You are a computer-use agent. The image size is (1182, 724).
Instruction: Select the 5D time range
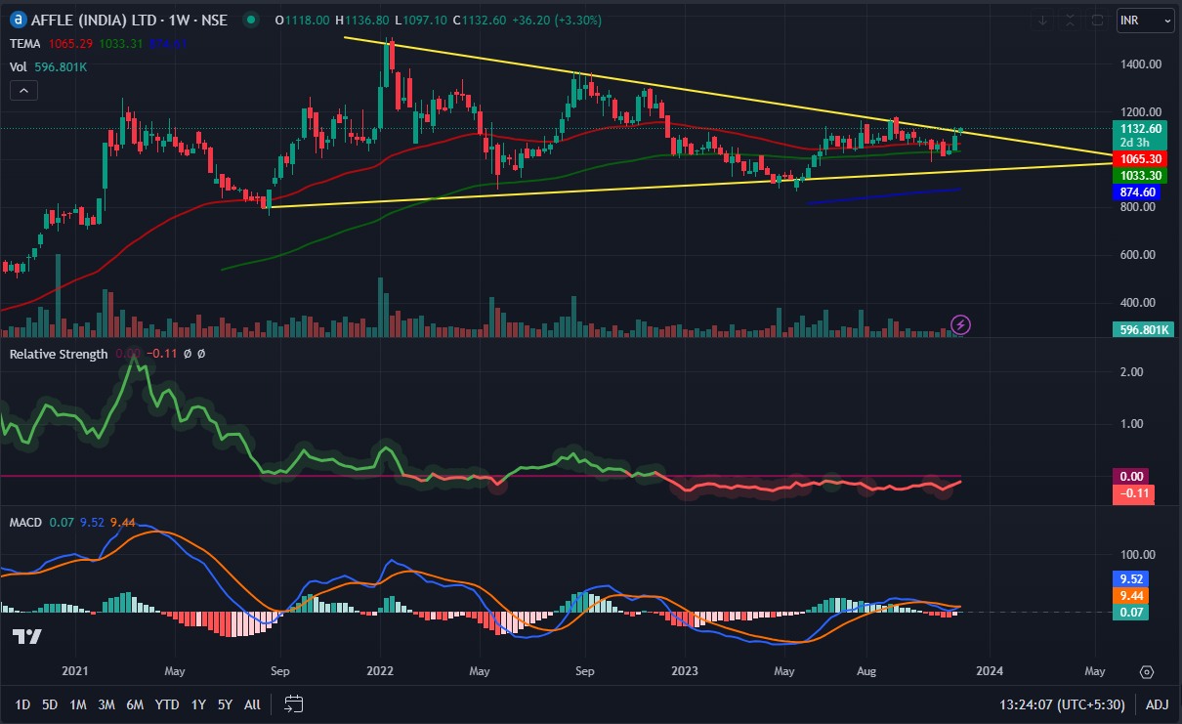(50, 704)
